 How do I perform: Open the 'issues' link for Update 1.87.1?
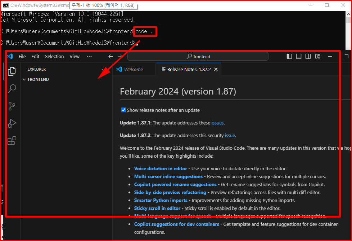(x=217, y=123)
